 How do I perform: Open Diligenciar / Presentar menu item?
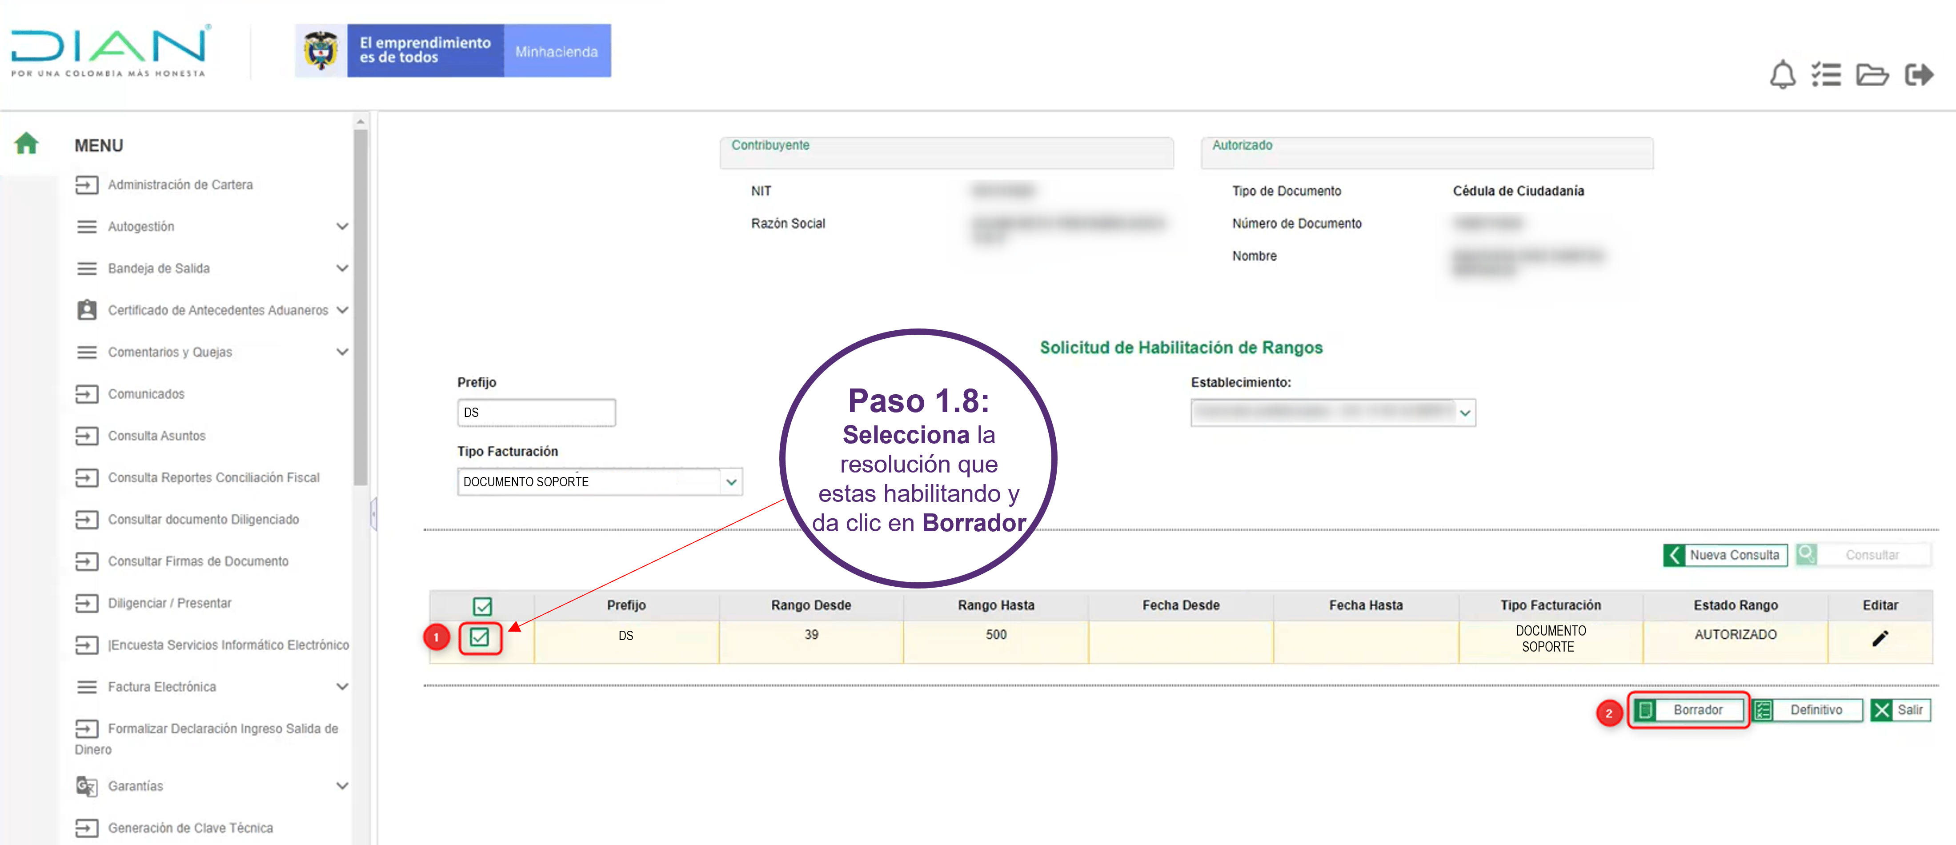click(169, 603)
